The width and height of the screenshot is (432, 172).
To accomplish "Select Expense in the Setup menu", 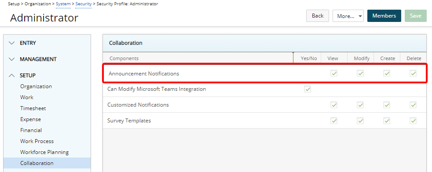I will [31, 119].
